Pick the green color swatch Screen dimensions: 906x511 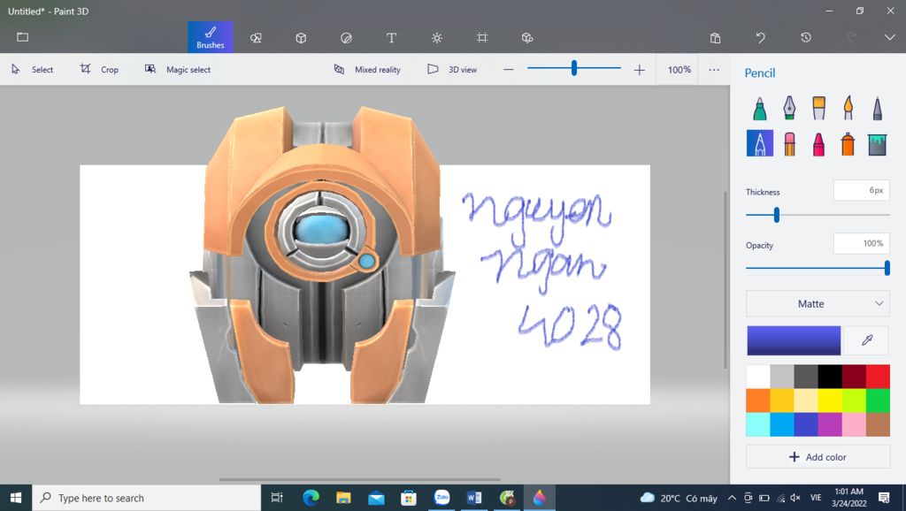pos(878,400)
